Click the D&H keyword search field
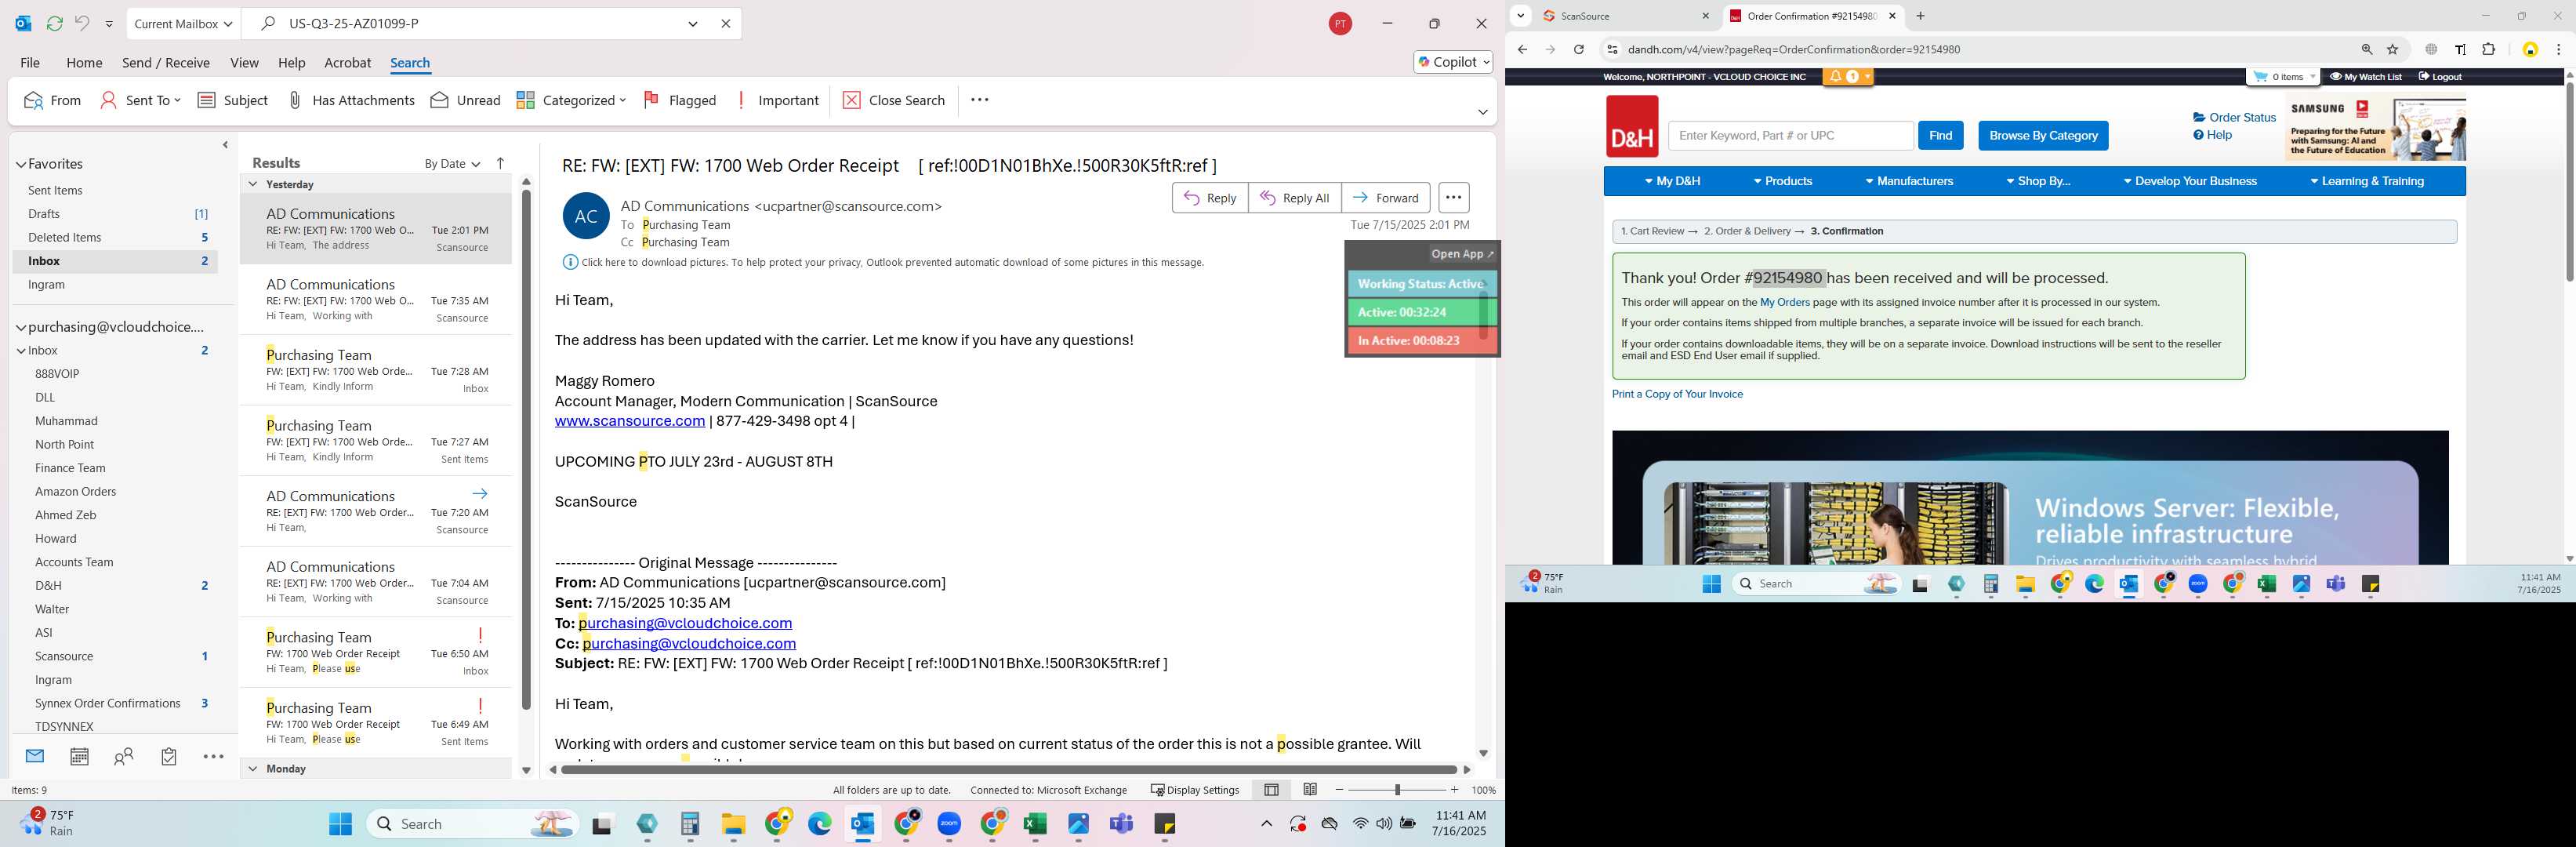Image resolution: width=2576 pixels, height=847 pixels. 1790,136
